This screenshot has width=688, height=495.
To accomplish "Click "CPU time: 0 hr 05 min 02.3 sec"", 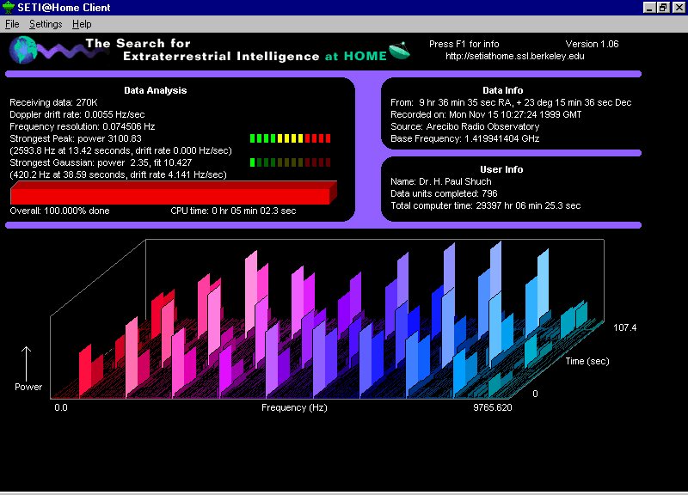I will pos(233,211).
